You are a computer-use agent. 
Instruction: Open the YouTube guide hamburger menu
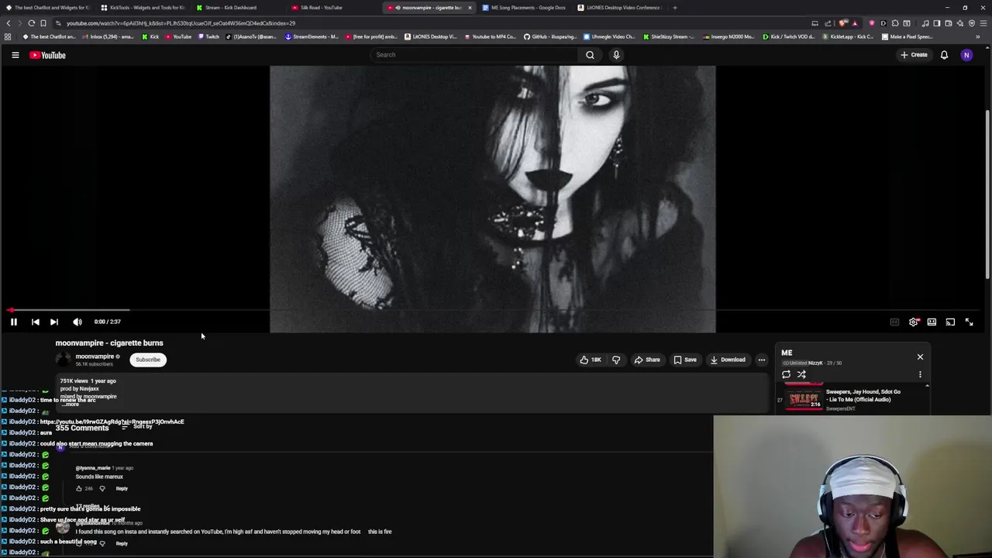point(15,55)
